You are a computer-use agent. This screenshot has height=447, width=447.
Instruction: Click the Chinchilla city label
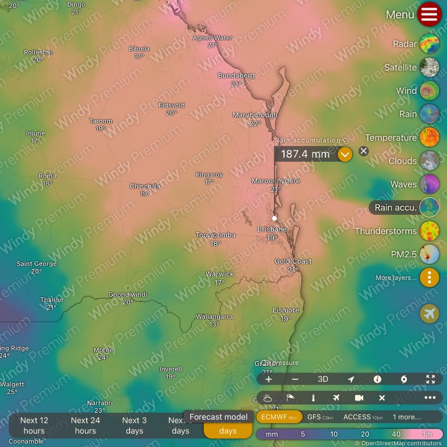pos(145,186)
